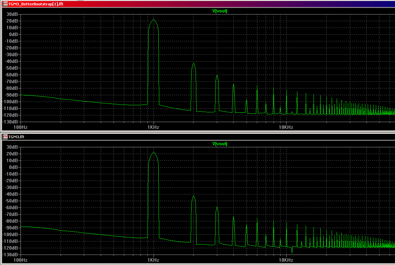Click -20dB axis label in BetterBootstrap plot
This screenshot has height=265, width=395.
(x=11, y=48)
